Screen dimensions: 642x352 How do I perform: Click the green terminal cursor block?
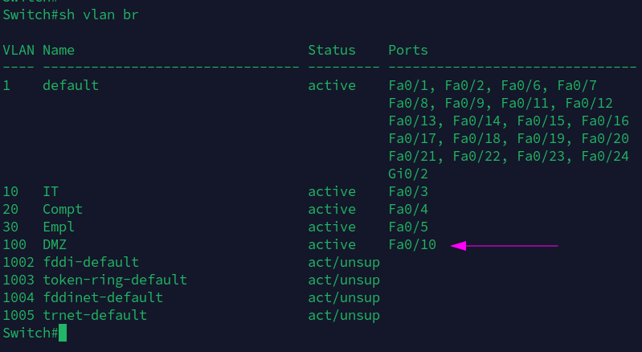pos(63,333)
